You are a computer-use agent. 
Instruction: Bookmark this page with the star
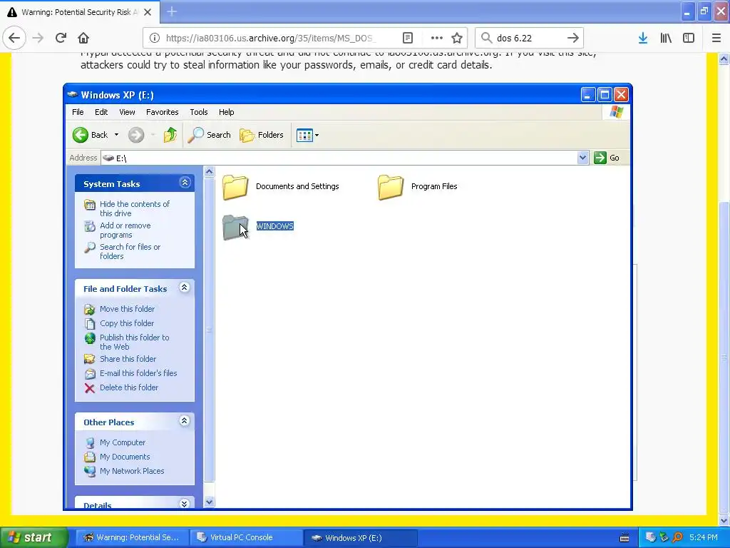click(x=457, y=39)
